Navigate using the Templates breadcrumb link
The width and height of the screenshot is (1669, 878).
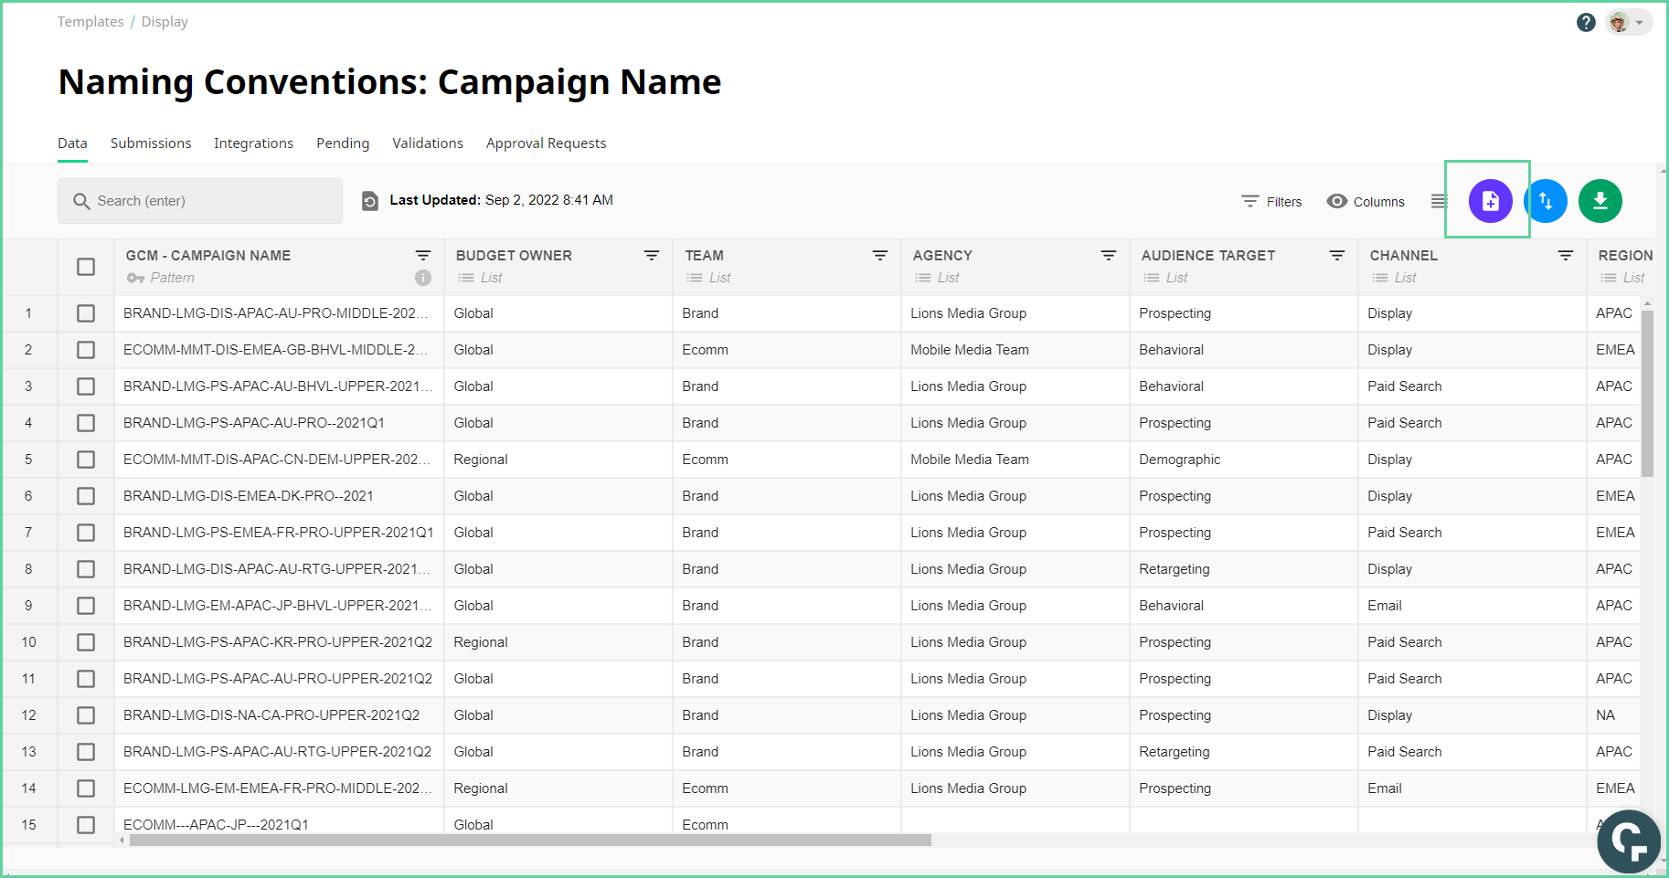(x=90, y=21)
